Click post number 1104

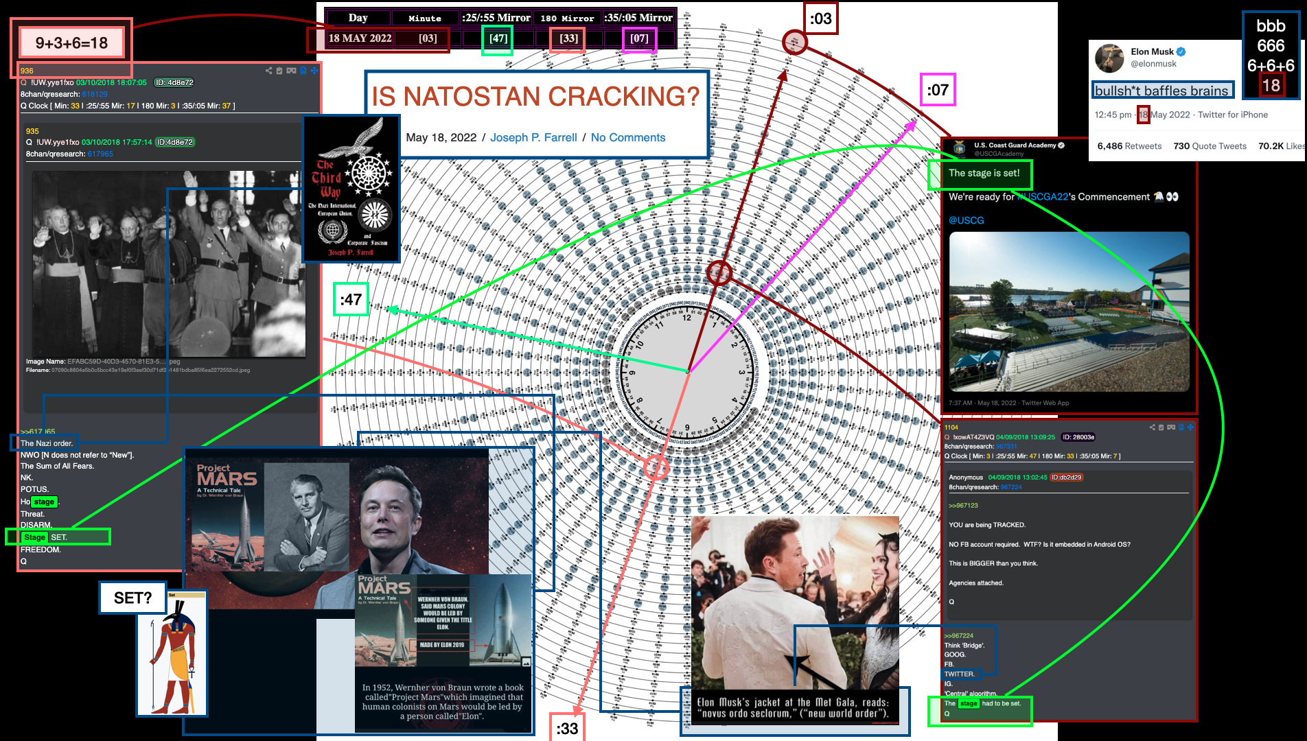pyautogui.click(x=951, y=427)
